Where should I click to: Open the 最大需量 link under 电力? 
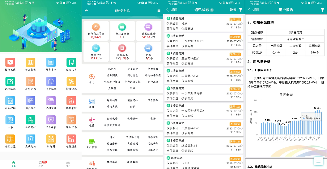(133, 69)
